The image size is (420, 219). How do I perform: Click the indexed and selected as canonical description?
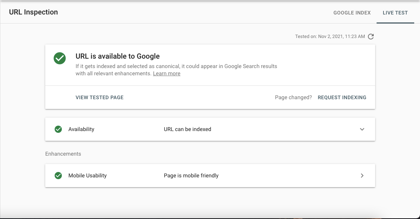pyautogui.click(x=176, y=70)
